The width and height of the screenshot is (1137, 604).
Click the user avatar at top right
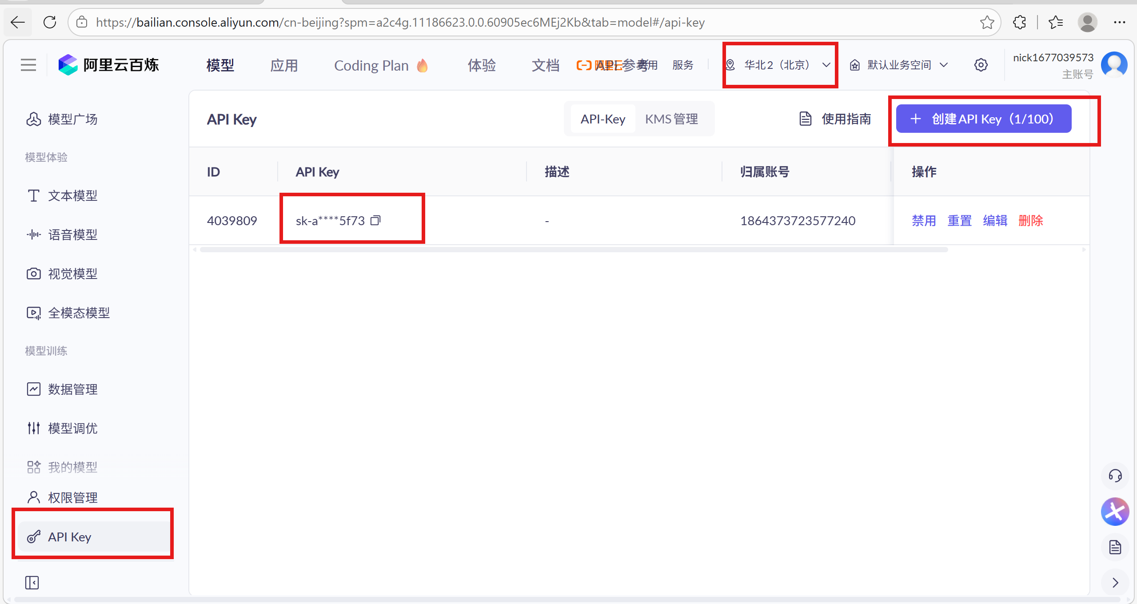(1114, 64)
